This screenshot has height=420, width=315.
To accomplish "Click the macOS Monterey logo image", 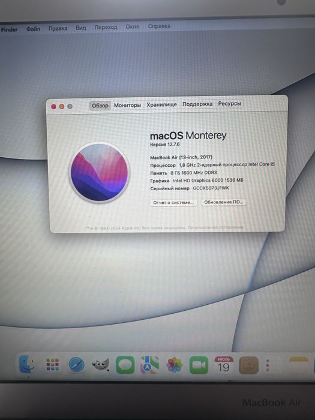I will pyautogui.click(x=99, y=173).
